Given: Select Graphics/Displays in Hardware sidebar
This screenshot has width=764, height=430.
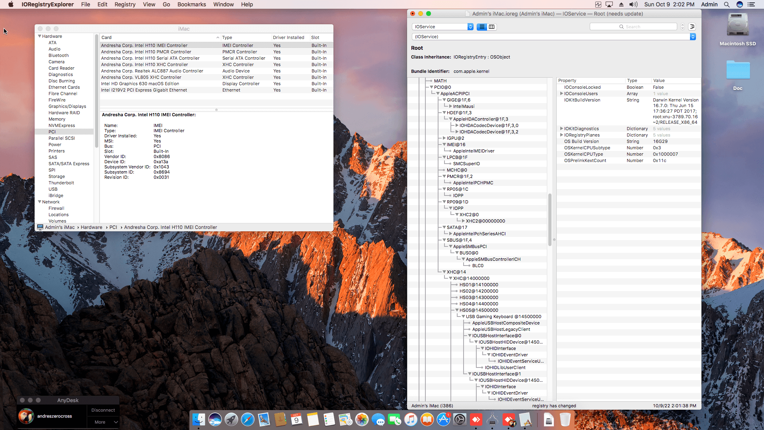Looking at the screenshot, I should tap(67, 106).
